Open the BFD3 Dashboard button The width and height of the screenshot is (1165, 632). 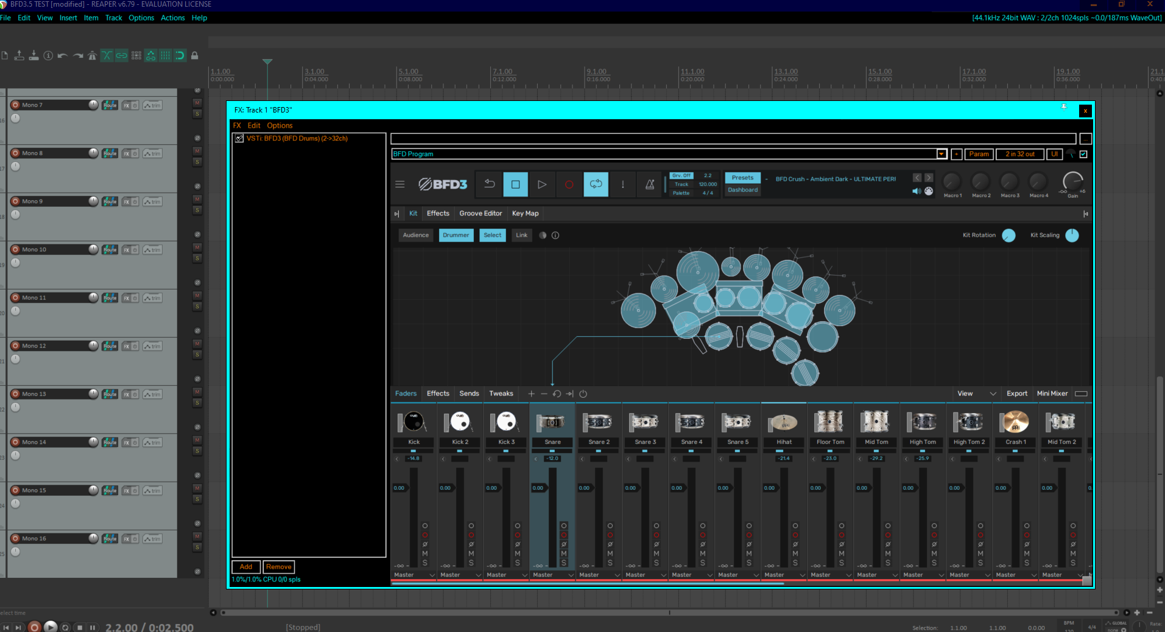point(743,190)
